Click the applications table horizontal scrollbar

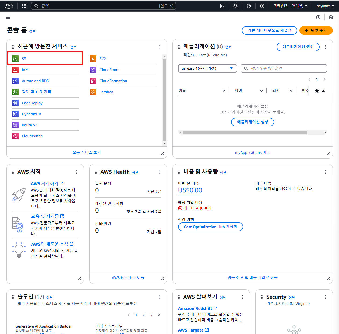(245, 133)
